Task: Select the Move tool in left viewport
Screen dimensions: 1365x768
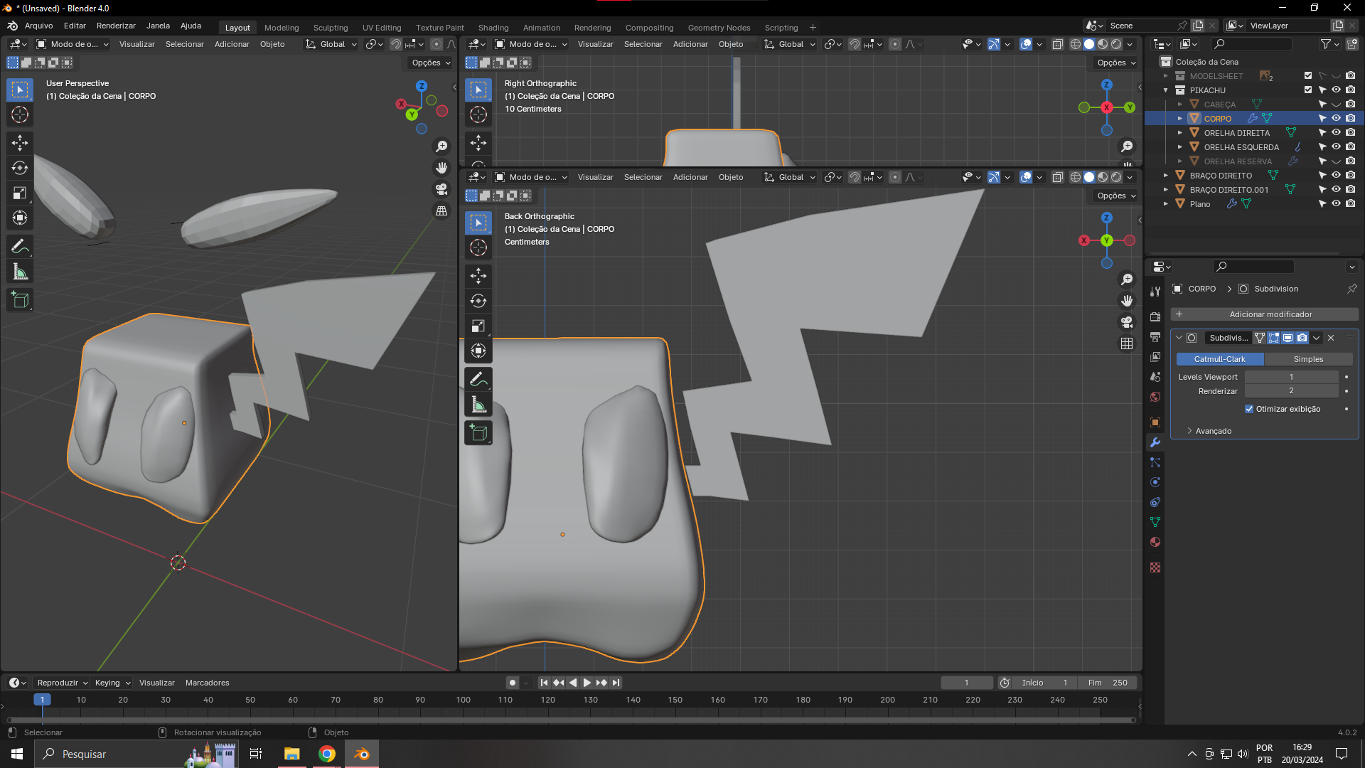Action: [20, 143]
